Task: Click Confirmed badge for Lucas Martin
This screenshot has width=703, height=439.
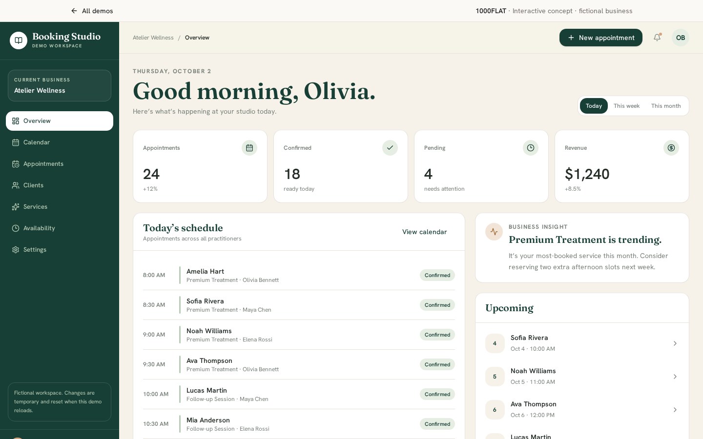Action: (437, 394)
